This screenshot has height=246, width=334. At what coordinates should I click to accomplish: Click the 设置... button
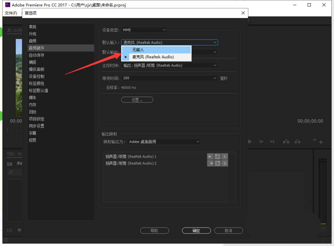tap(137, 100)
